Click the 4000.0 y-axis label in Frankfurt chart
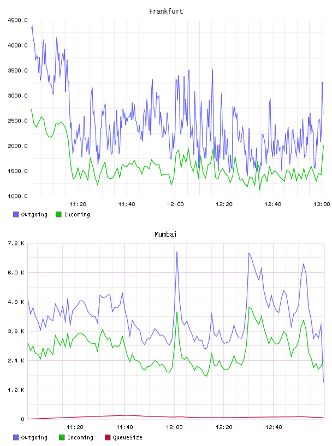The height and width of the screenshot is (446, 332). click(17, 45)
